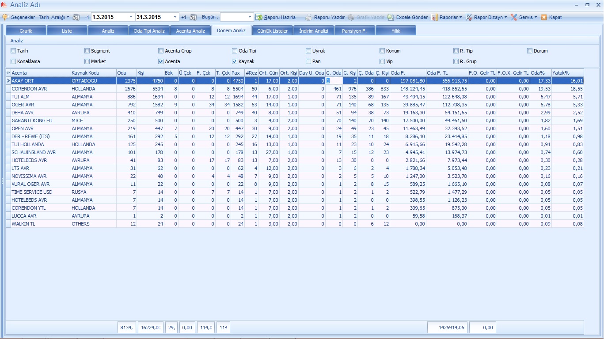Image resolution: width=604 pixels, height=339 pixels.
Task: Select the GARANTI KONG EU row
Action: 295,121
